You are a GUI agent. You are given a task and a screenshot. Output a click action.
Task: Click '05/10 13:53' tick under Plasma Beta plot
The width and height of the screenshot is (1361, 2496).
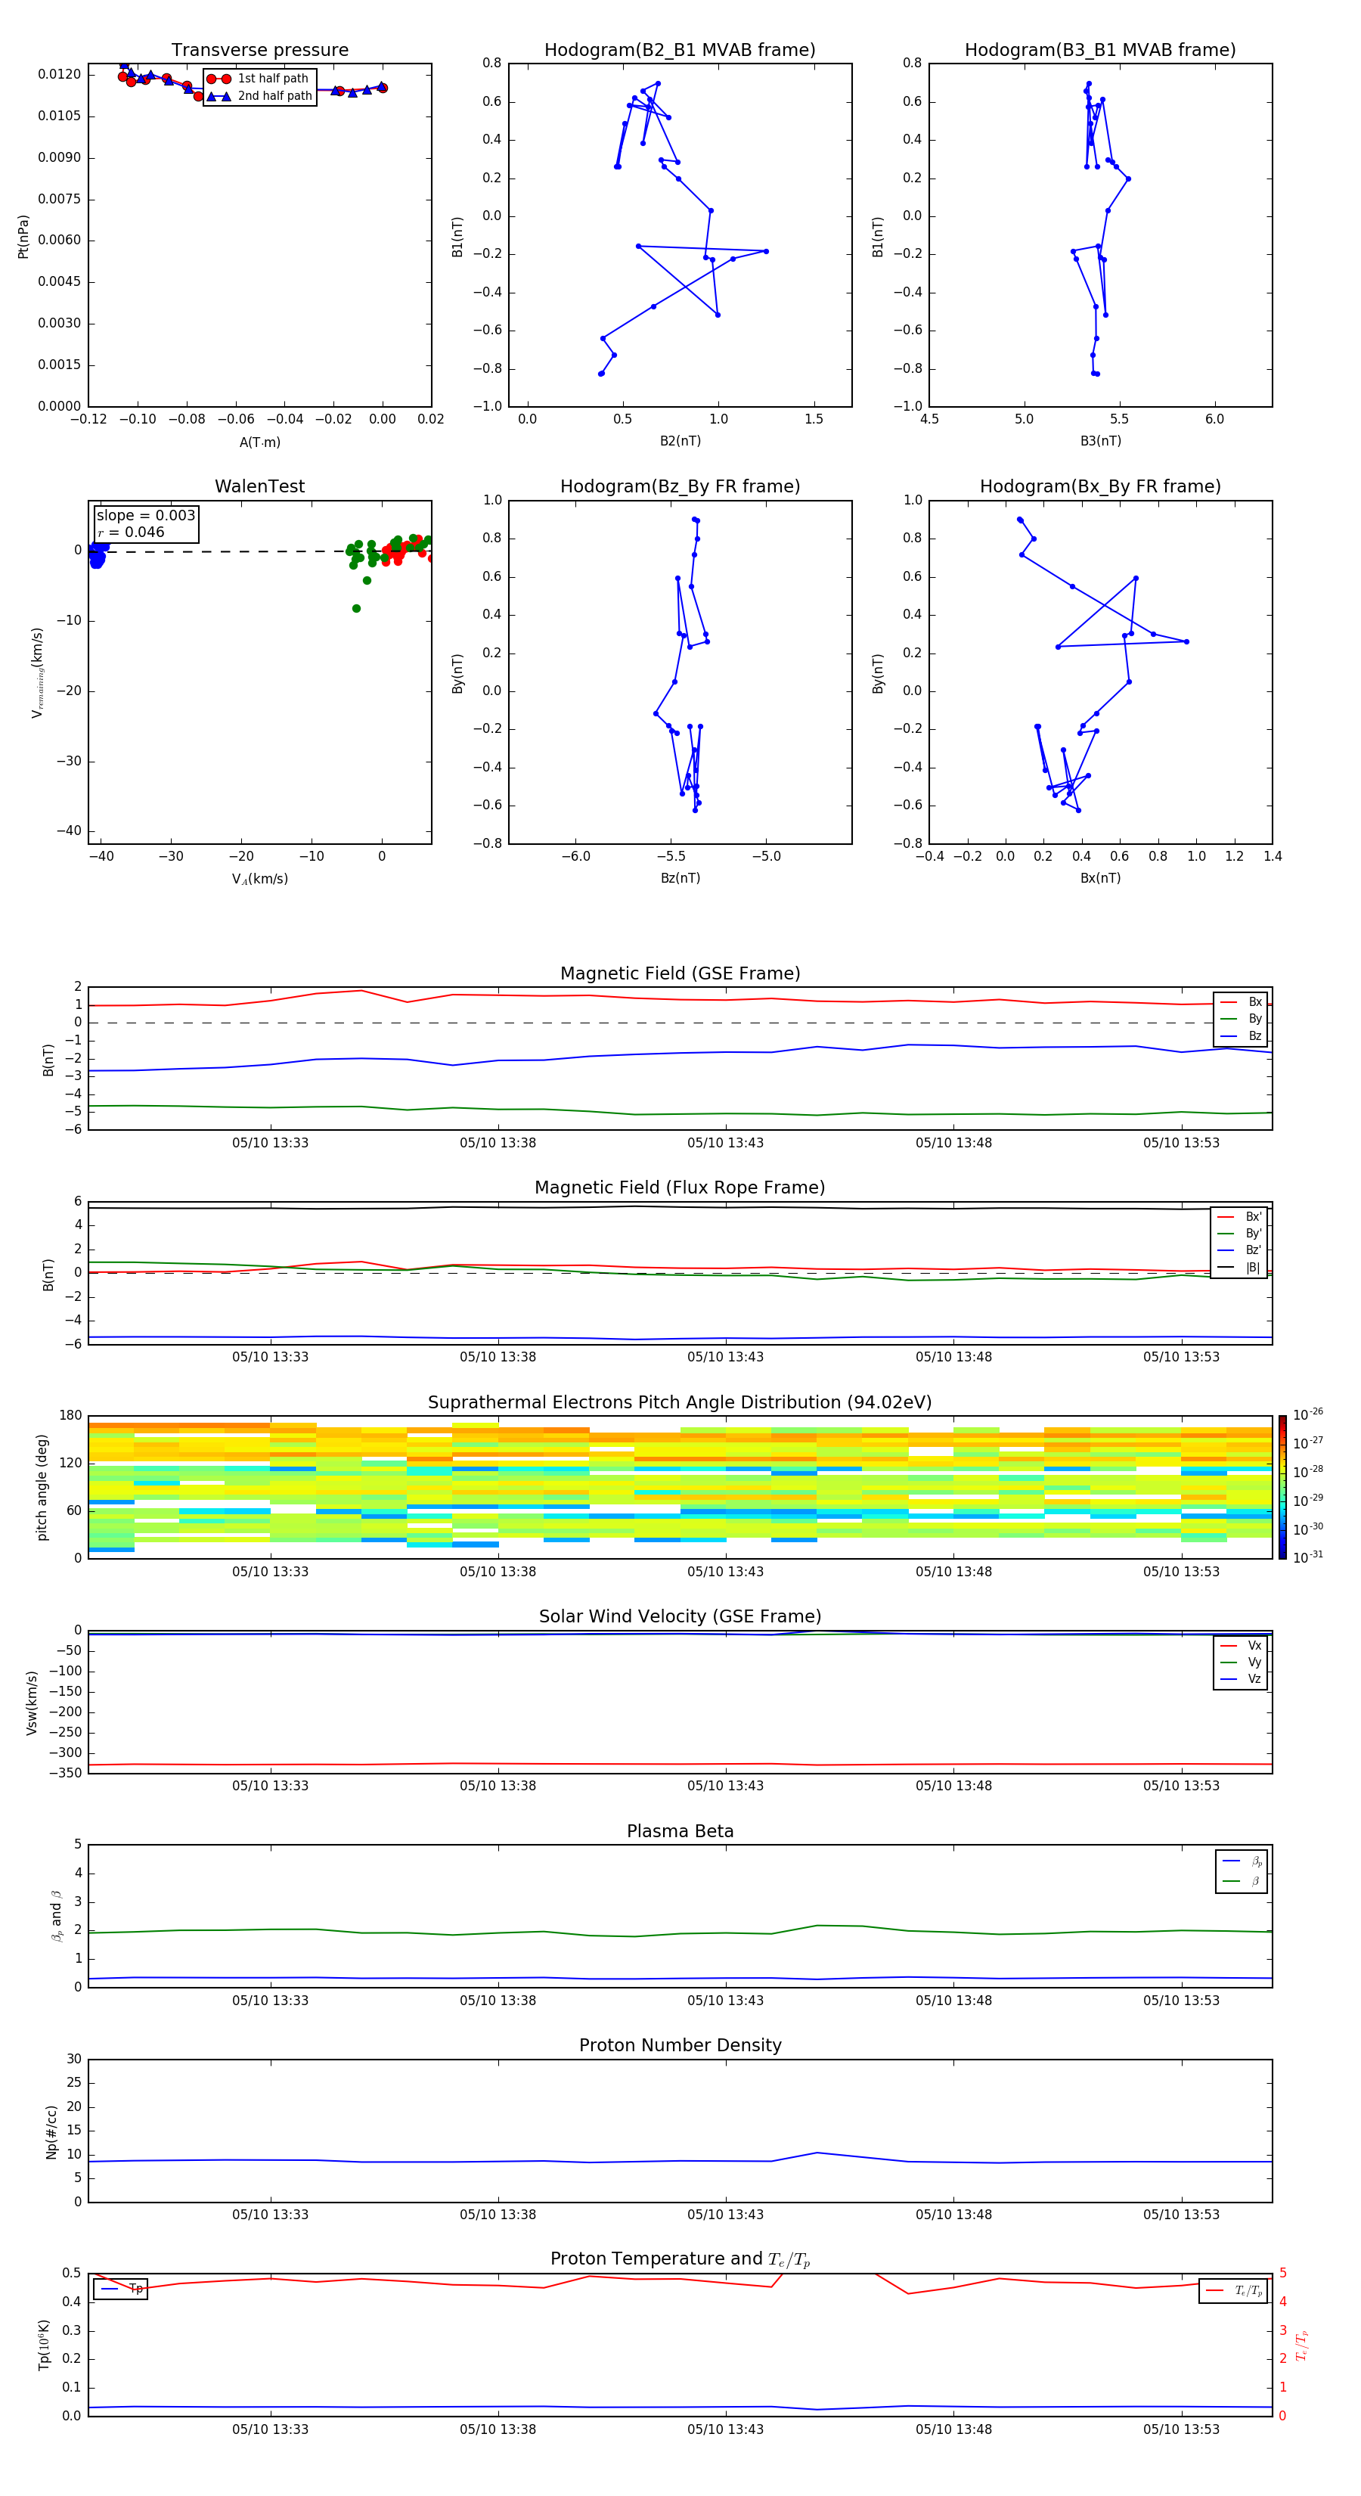(x=1181, y=2001)
